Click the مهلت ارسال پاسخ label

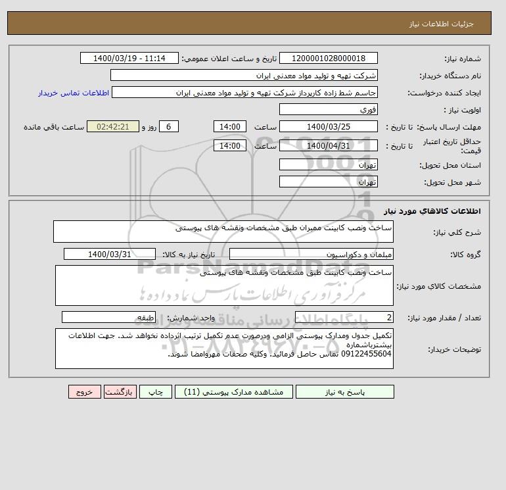(x=449, y=127)
